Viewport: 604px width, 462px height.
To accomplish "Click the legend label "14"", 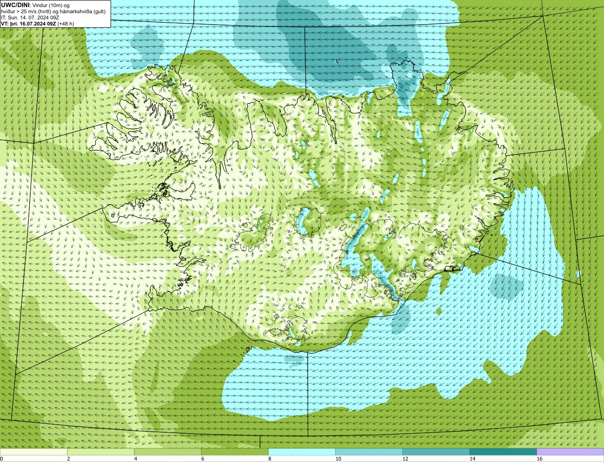I will point(472,459).
